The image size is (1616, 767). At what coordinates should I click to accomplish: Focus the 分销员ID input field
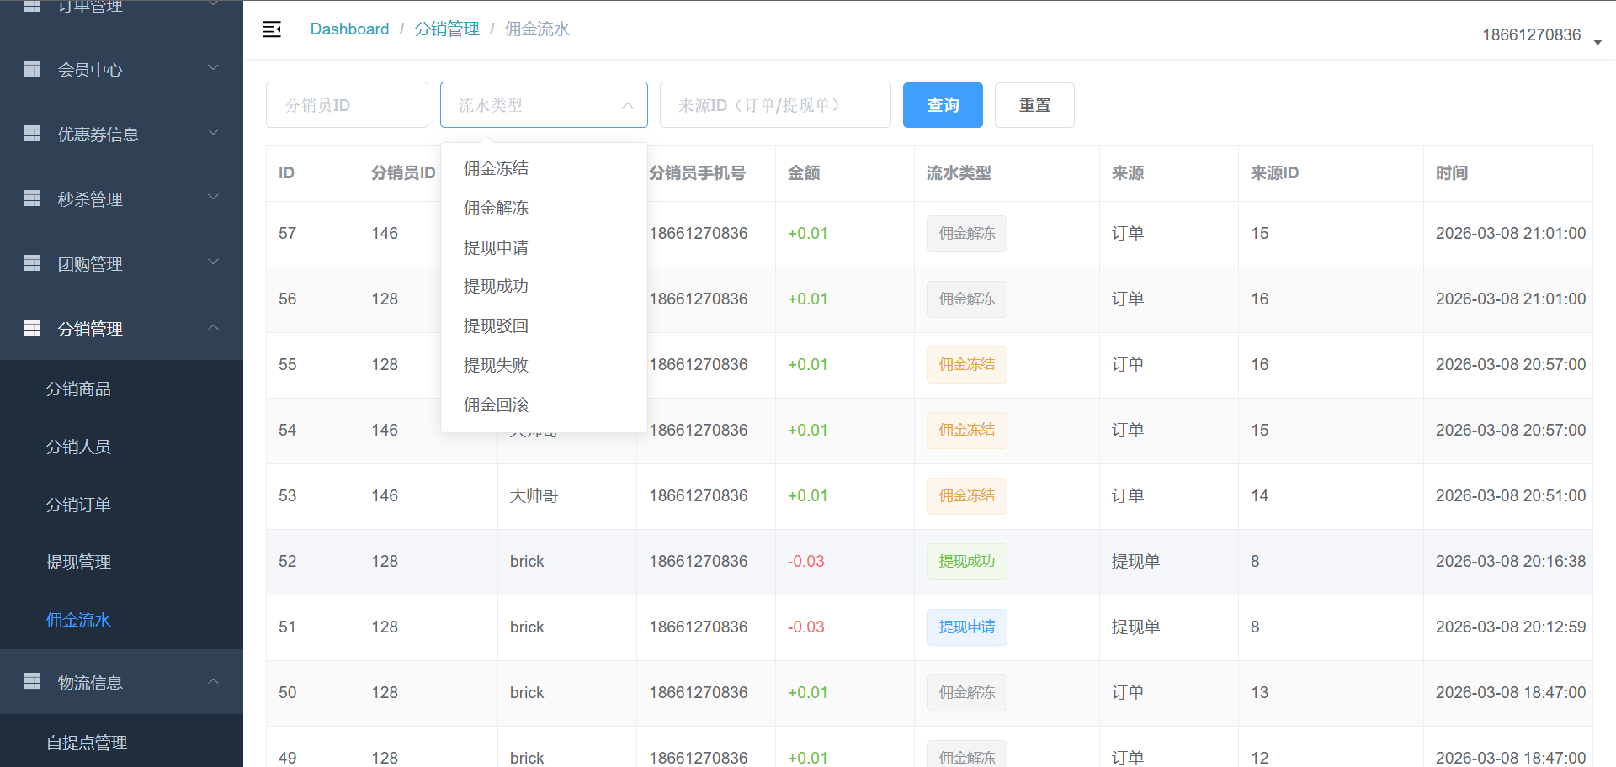pyautogui.click(x=347, y=105)
